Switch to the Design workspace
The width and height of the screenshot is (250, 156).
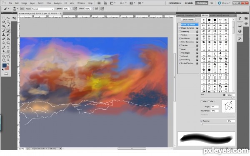(189, 3)
